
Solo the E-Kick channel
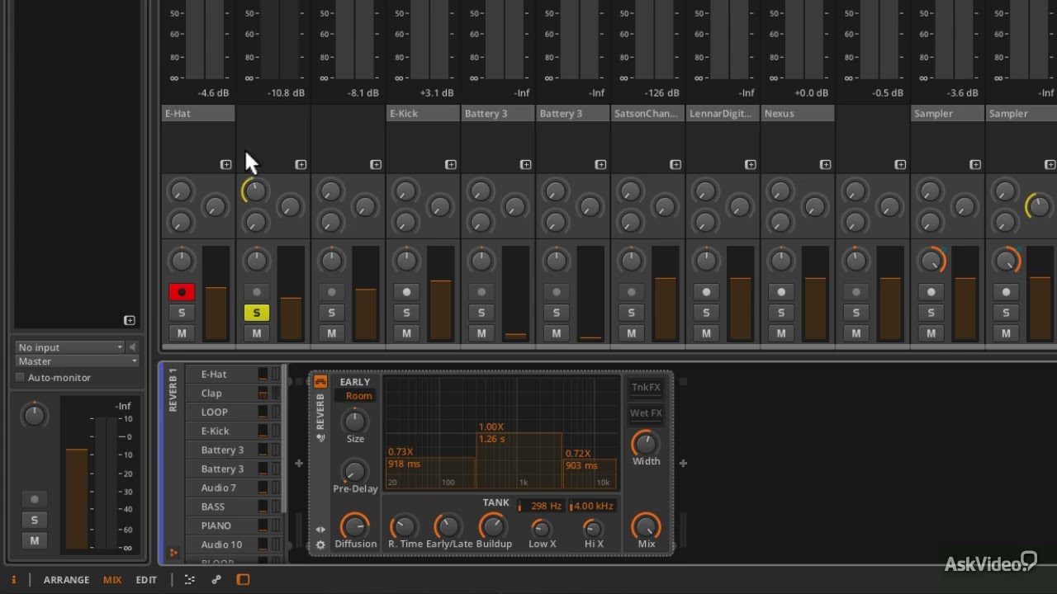[406, 313]
